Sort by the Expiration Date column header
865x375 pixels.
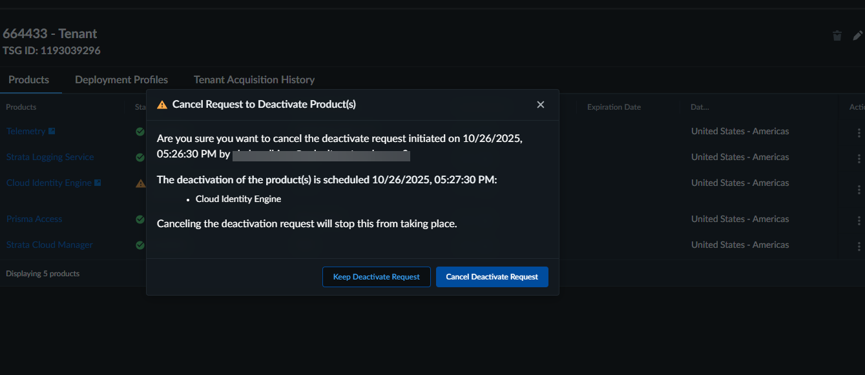pyautogui.click(x=614, y=107)
